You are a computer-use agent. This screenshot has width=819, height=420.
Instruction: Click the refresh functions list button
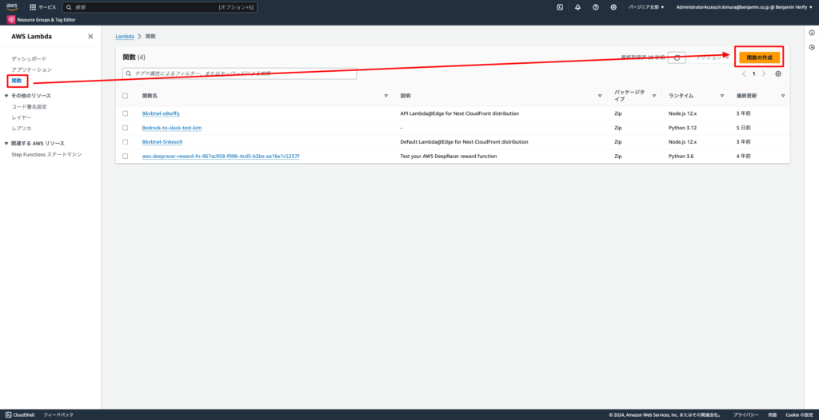coord(677,57)
